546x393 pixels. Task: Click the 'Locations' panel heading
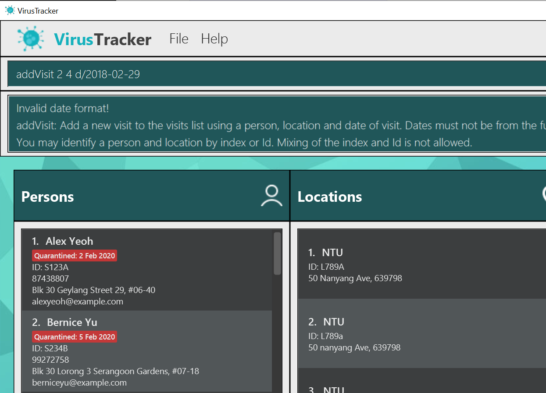click(x=330, y=196)
